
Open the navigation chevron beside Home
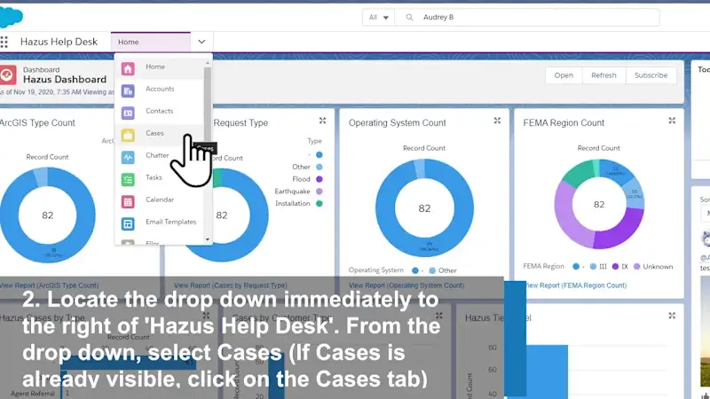coord(201,42)
